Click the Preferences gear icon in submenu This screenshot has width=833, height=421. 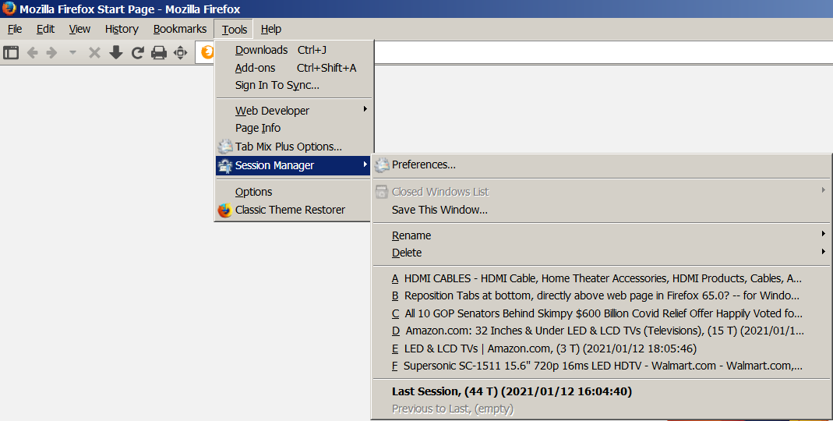(382, 165)
